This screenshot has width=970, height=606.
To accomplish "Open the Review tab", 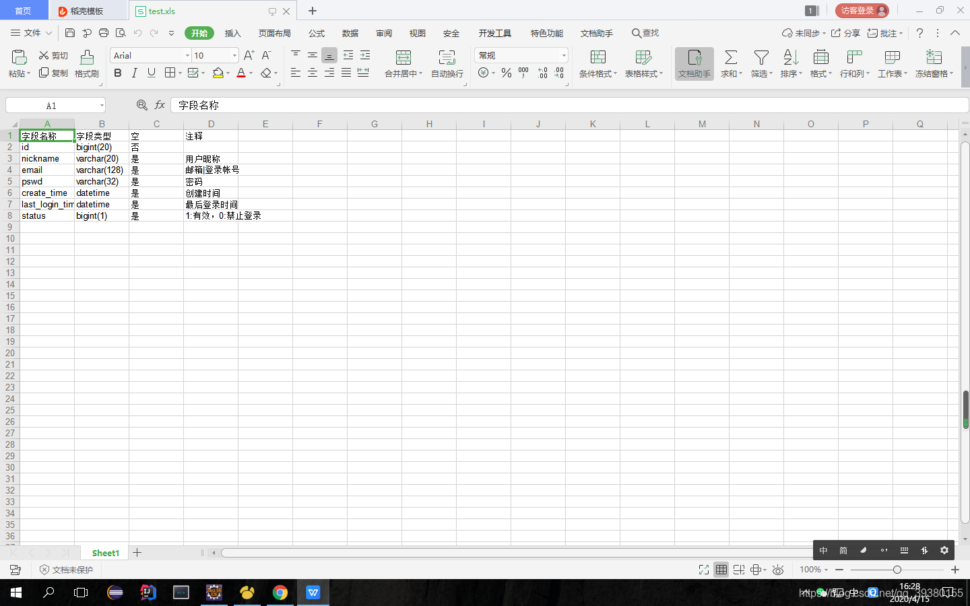I will (384, 33).
